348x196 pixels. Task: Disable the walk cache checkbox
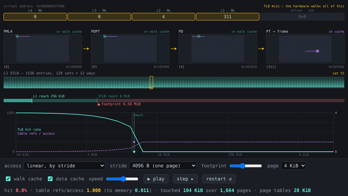point(8,179)
